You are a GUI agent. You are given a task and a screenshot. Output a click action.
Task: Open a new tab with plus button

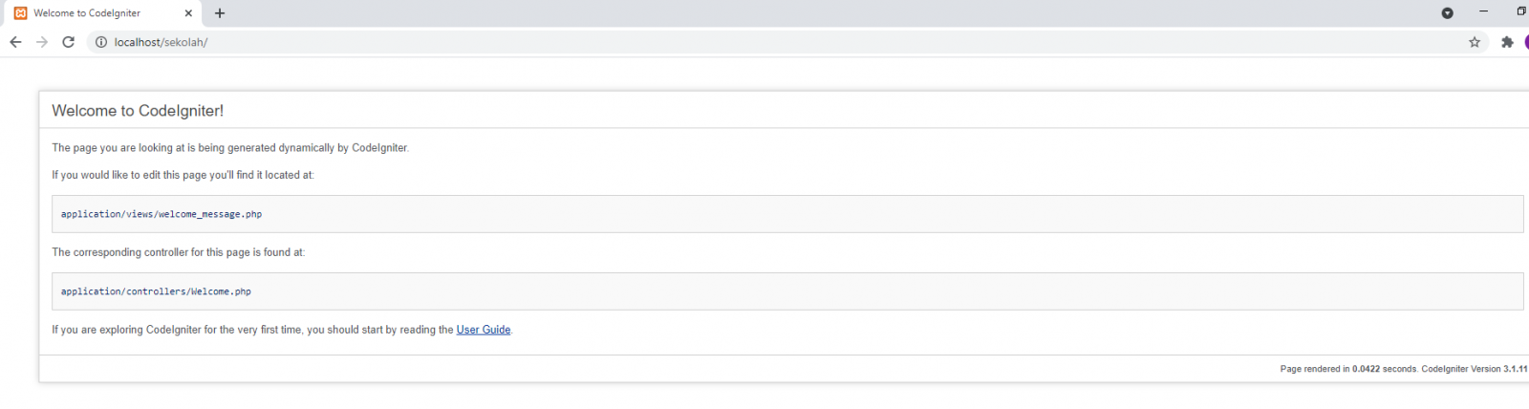tap(220, 13)
